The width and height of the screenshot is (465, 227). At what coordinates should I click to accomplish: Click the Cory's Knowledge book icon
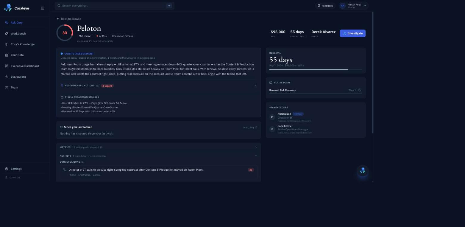coord(7,44)
